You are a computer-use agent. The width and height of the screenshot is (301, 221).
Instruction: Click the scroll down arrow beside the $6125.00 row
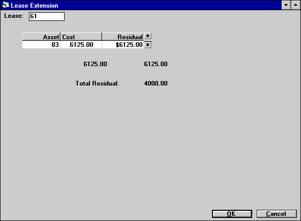click(147, 45)
